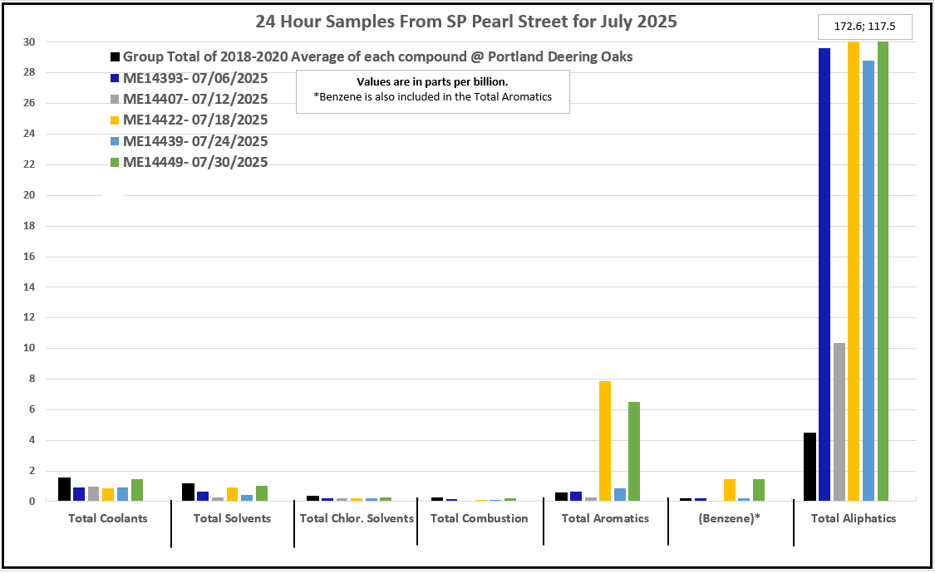Select the (Benzene)* axis label
The height and width of the screenshot is (573, 935).
pyautogui.click(x=728, y=518)
